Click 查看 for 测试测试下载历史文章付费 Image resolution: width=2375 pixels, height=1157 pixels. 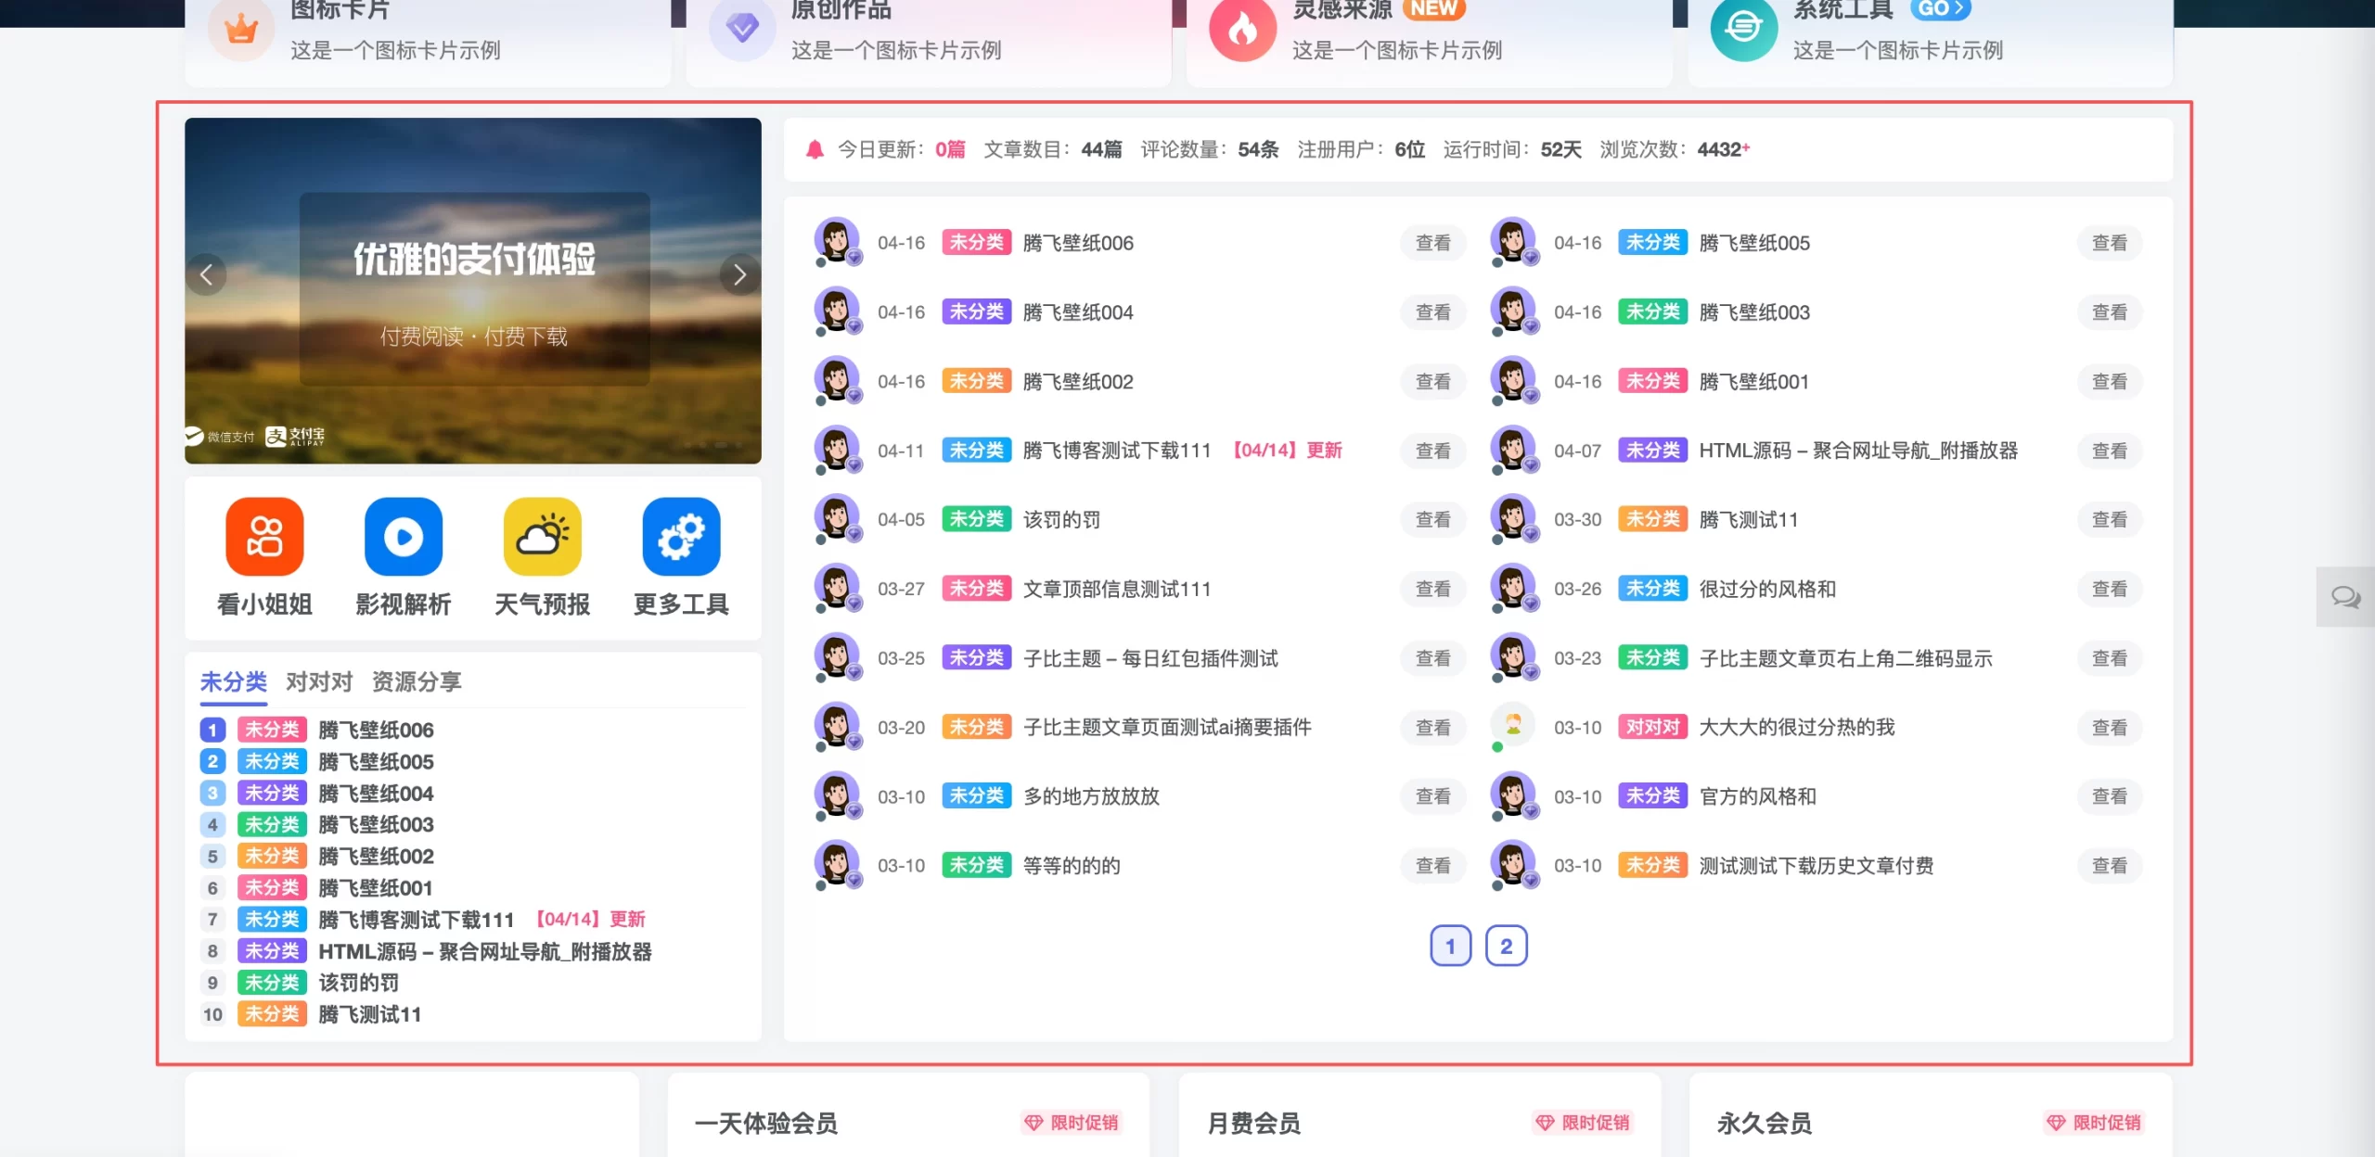click(x=2110, y=866)
